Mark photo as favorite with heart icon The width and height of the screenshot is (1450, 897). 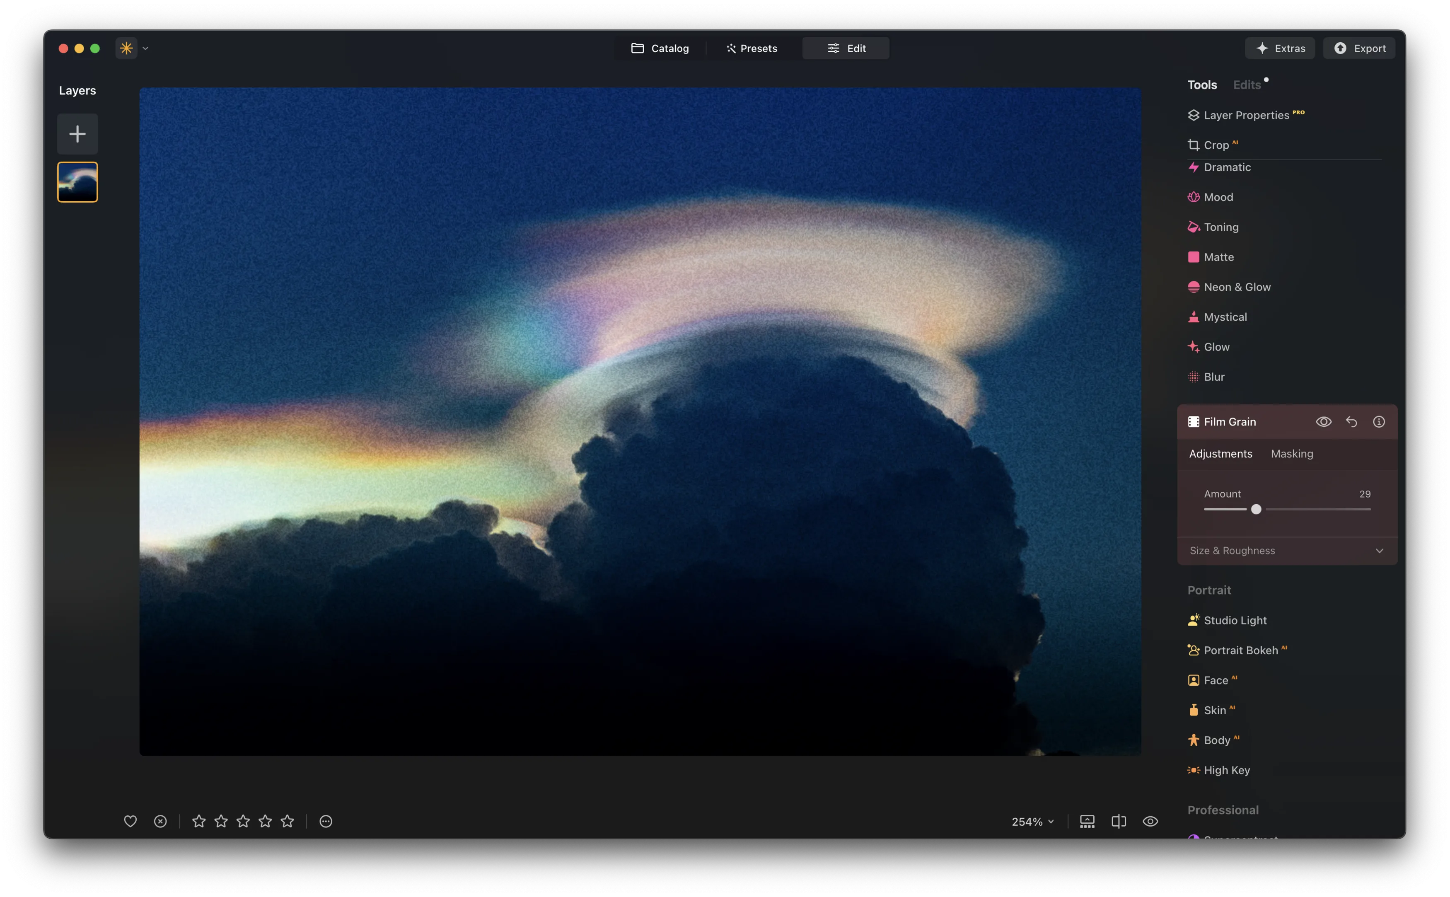[x=130, y=821]
